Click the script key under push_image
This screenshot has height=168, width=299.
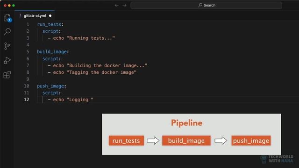pyautogui.click(x=50, y=93)
